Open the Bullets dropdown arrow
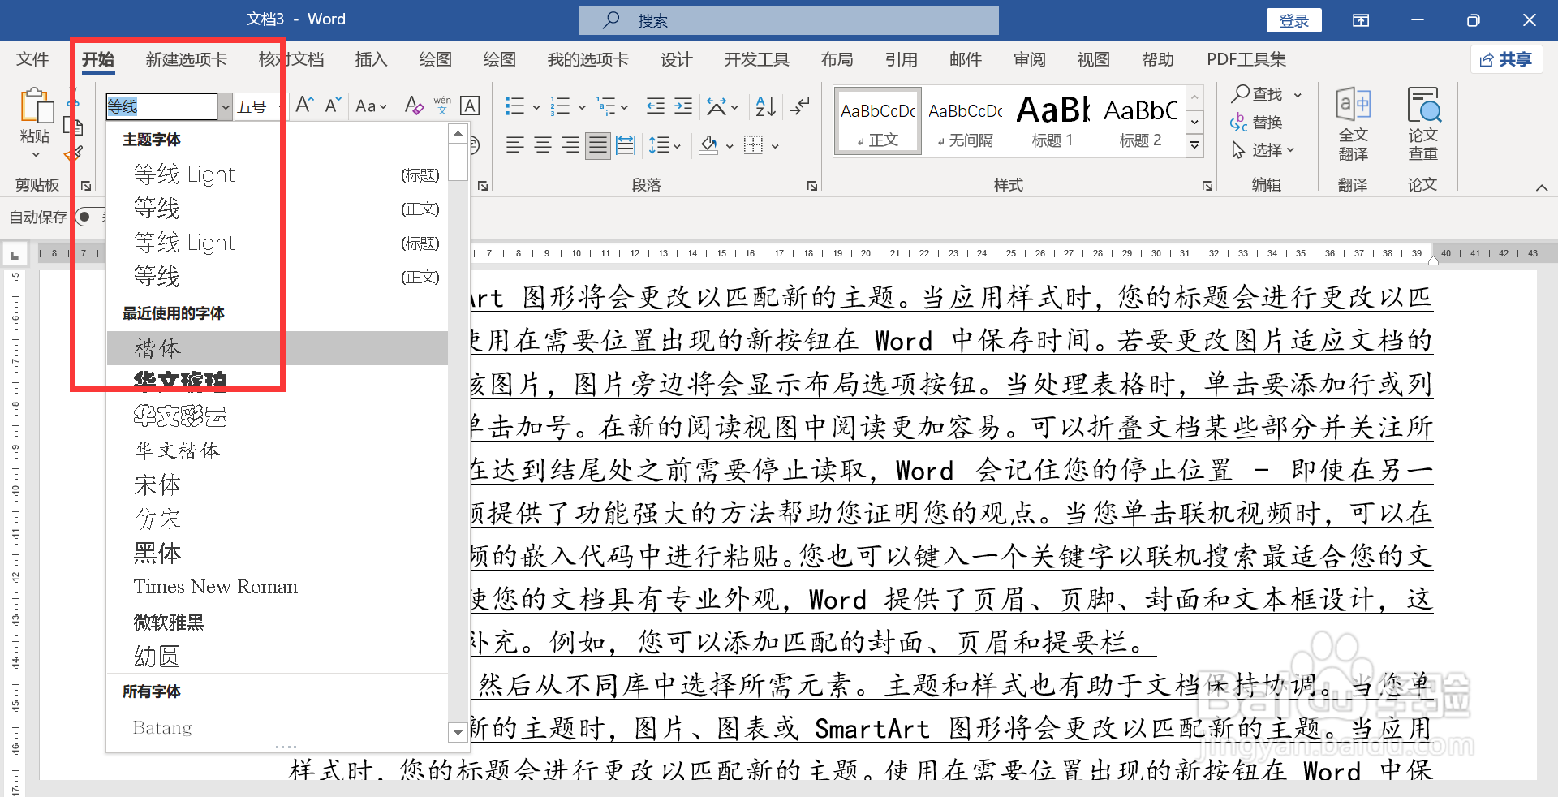1558x797 pixels. click(x=536, y=106)
